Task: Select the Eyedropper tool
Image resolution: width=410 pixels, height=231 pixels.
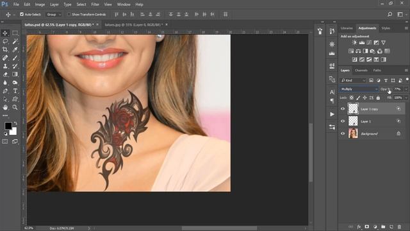Action: [x=15, y=49]
